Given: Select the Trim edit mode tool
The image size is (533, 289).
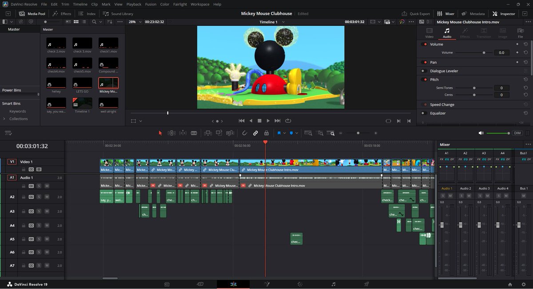Looking at the screenshot, I should click(171, 132).
